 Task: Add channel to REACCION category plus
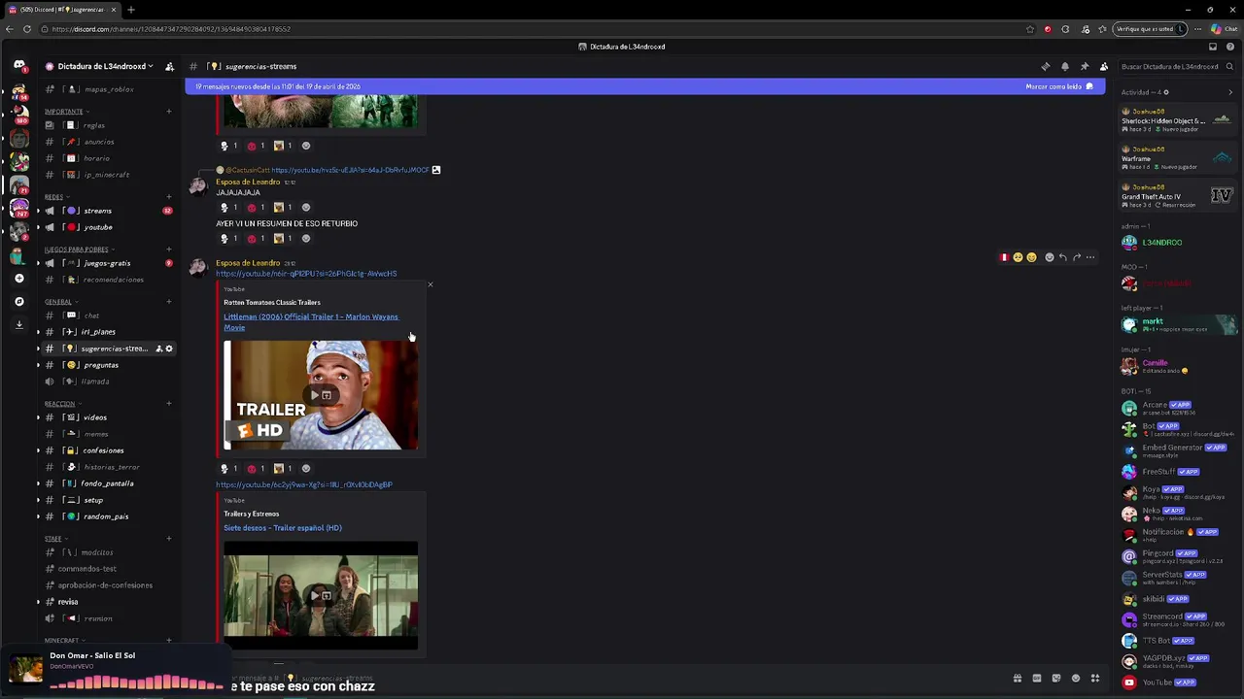pos(168,404)
